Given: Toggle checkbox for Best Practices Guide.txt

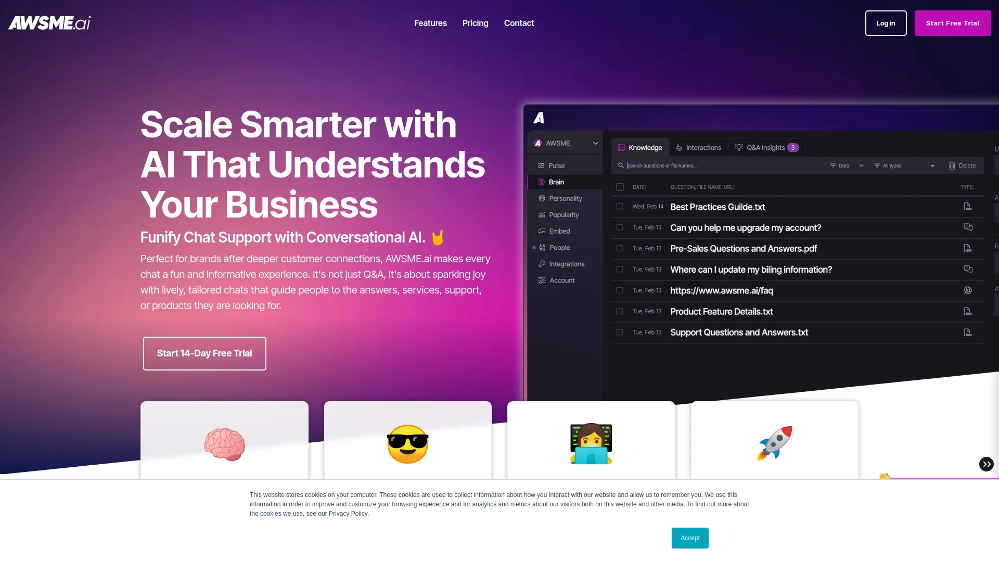Looking at the screenshot, I should (x=620, y=207).
